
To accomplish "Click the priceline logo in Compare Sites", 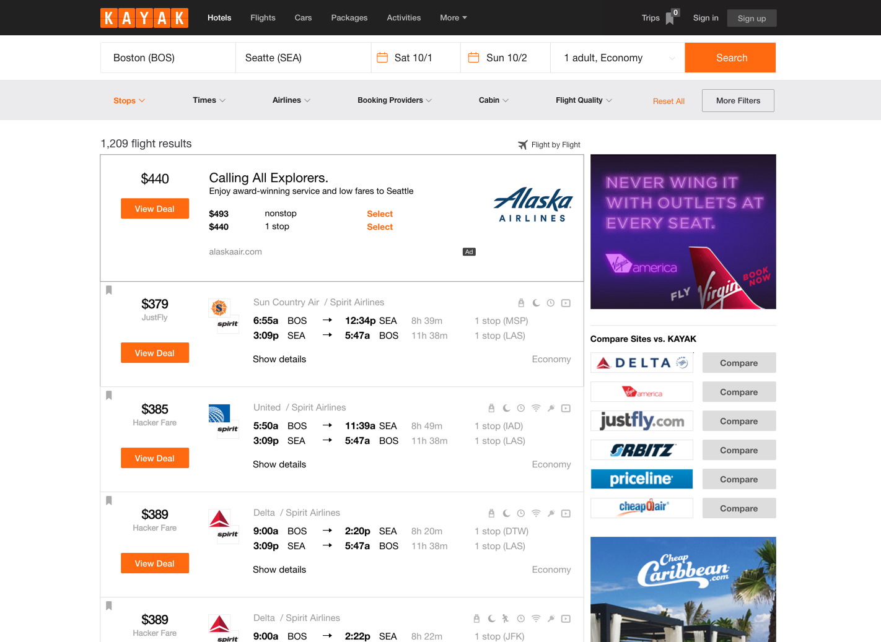I will pos(642,479).
